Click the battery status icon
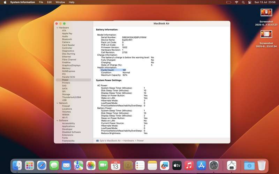This screenshot has height=174, width=279. [229, 2]
